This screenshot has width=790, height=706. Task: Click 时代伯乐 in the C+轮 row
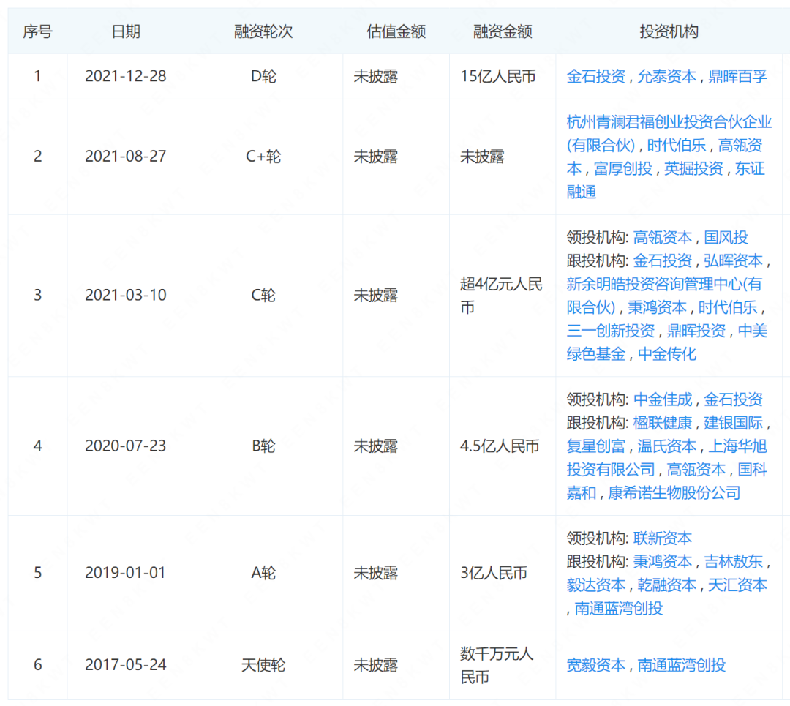click(x=676, y=146)
